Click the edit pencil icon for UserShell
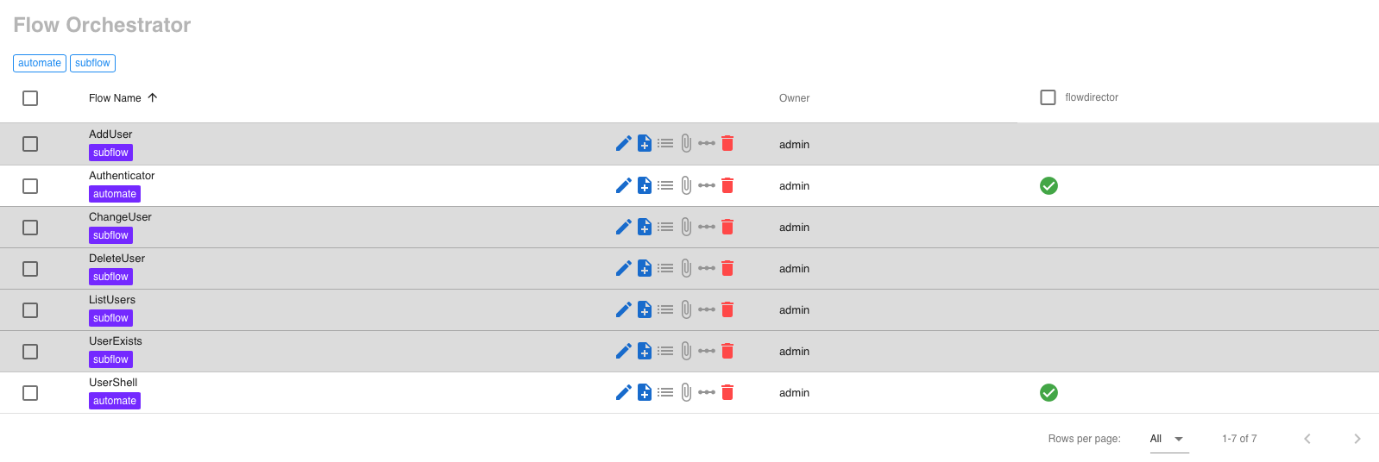Image resolution: width=1379 pixels, height=462 pixels. click(623, 392)
